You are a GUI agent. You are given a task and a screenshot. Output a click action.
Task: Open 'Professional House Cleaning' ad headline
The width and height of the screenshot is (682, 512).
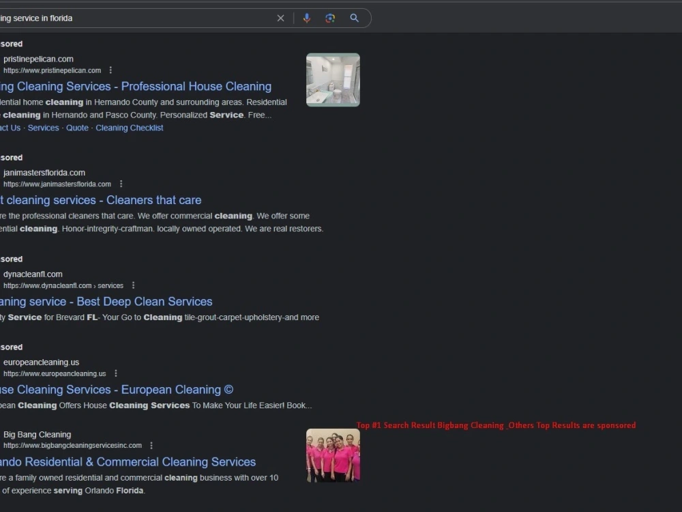tap(136, 86)
